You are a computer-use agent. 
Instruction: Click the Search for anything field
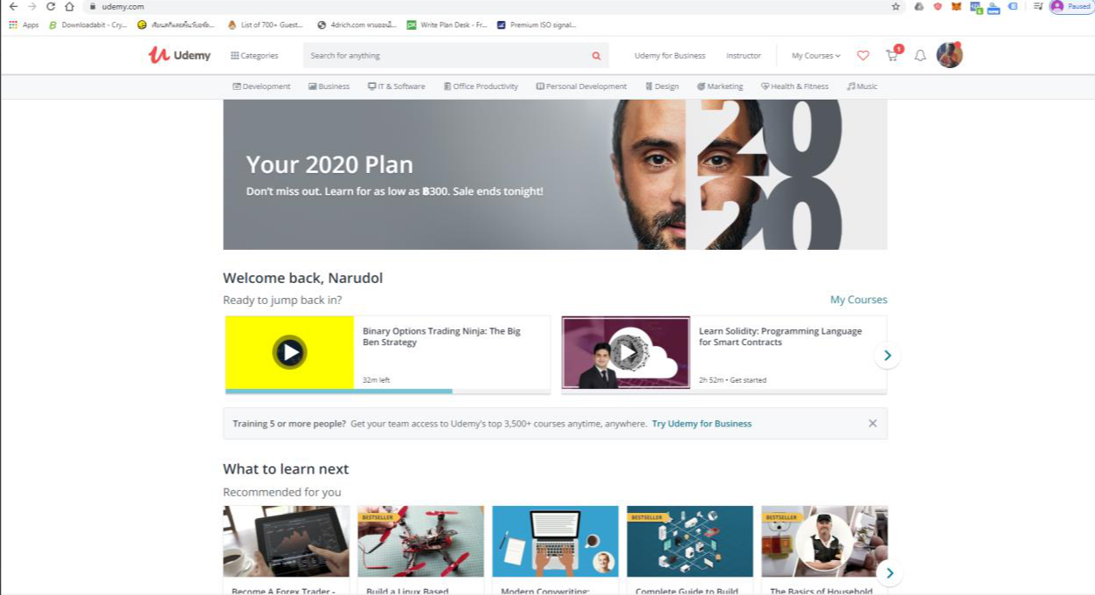pyautogui.click(x=446, y=55)
